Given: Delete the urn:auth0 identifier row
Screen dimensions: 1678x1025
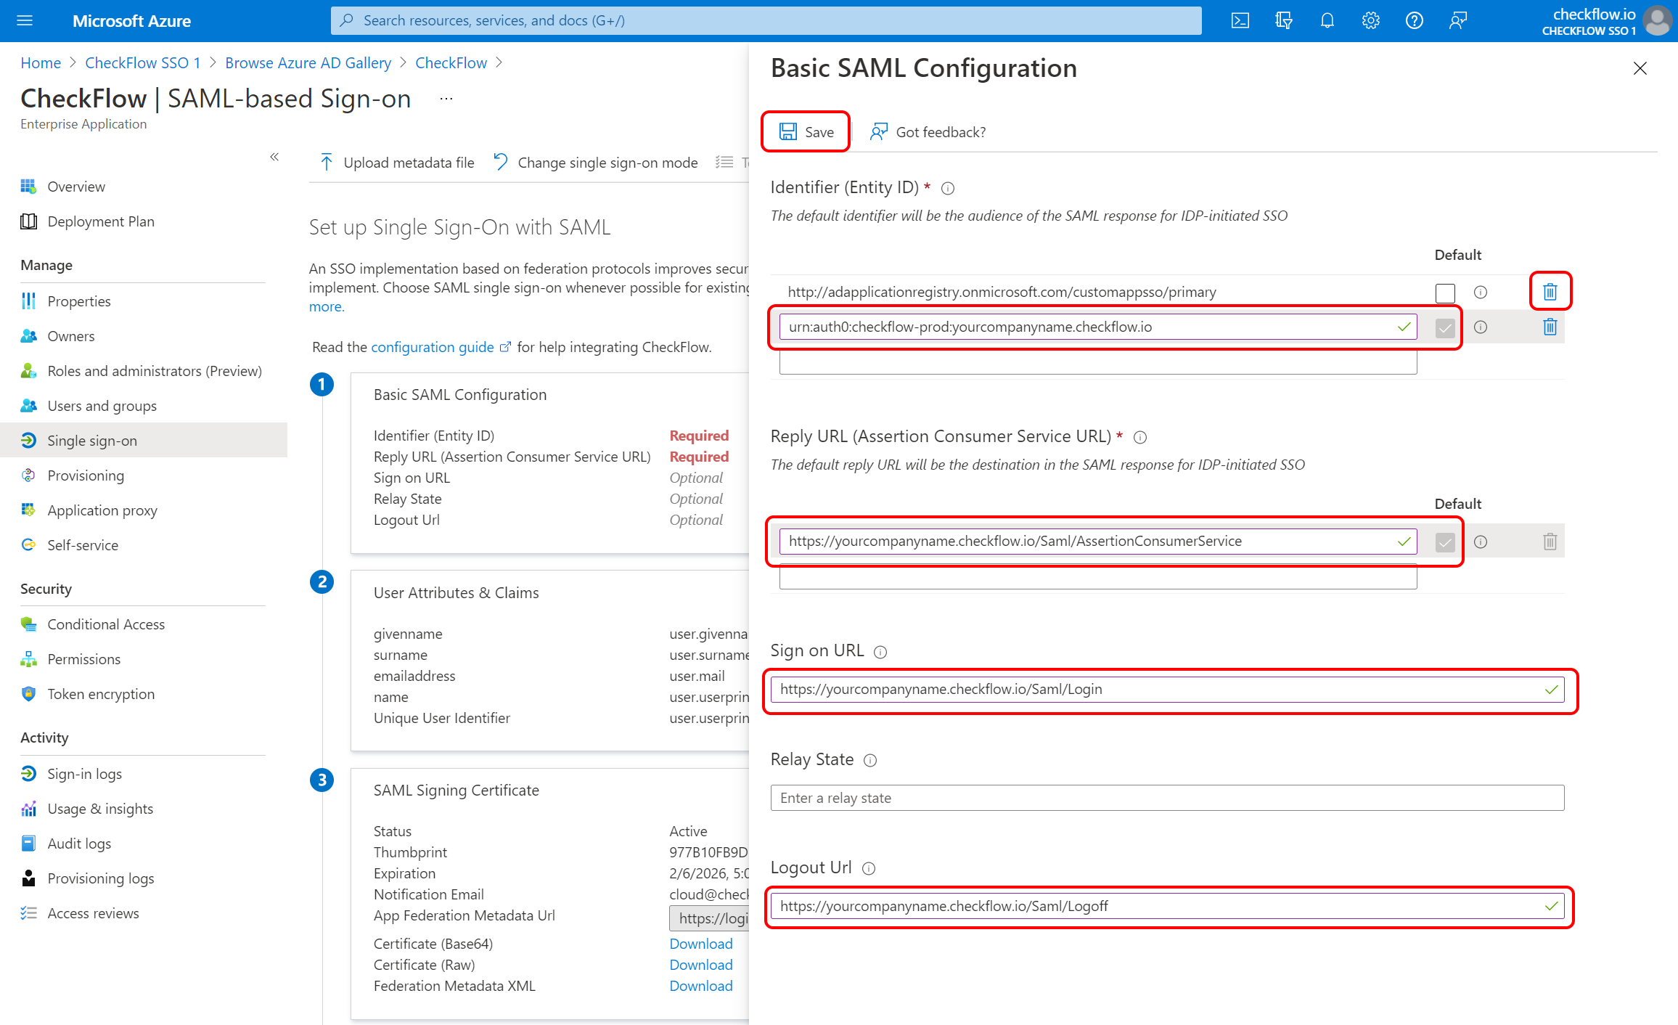Looking at the screenshot, I should 1550,327.
